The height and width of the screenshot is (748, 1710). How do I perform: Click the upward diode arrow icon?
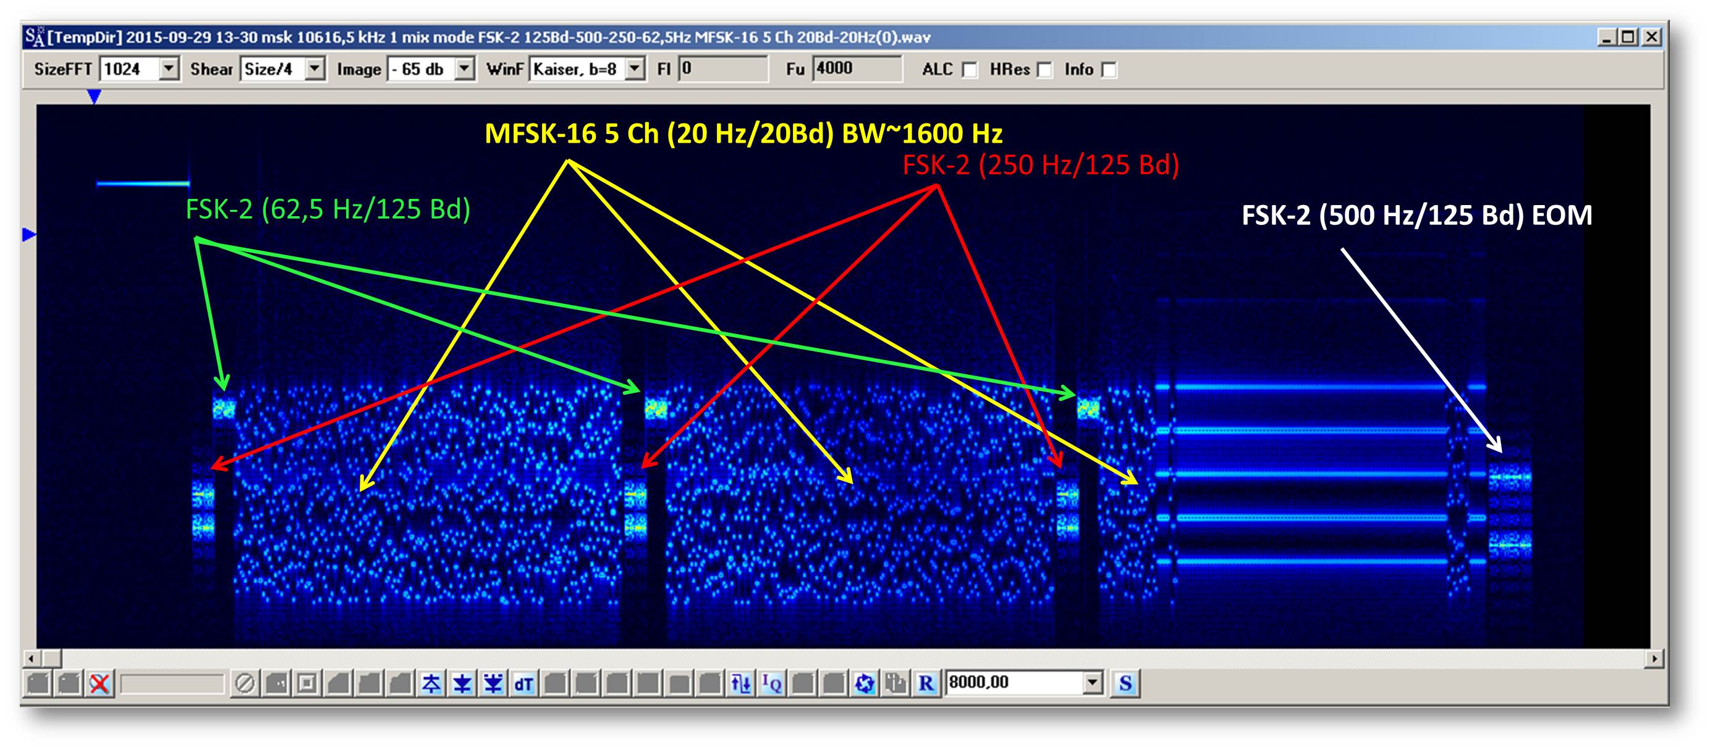tap(431, 683)
